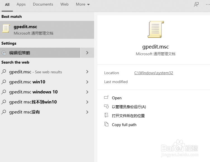The width and height of the screenshot is (210, 162).
Task: Click search icon beside gpedit.msc windows 10
Action: click(x=4, y=92)
